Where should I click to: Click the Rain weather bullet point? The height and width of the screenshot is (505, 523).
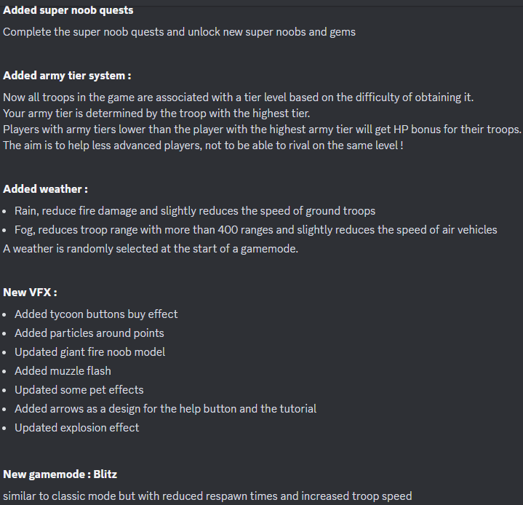pos(195,211)
